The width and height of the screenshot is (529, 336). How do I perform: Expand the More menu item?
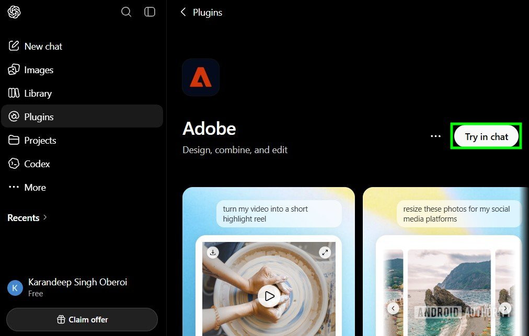[82, 187]
